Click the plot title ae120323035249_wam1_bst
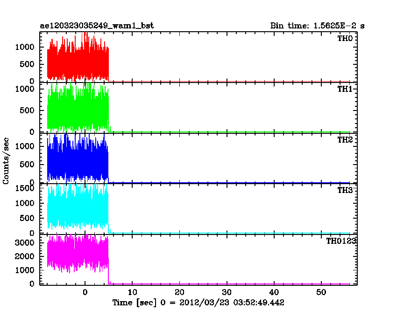This screenshot has height=317, width=397. [x=97, y=26]
